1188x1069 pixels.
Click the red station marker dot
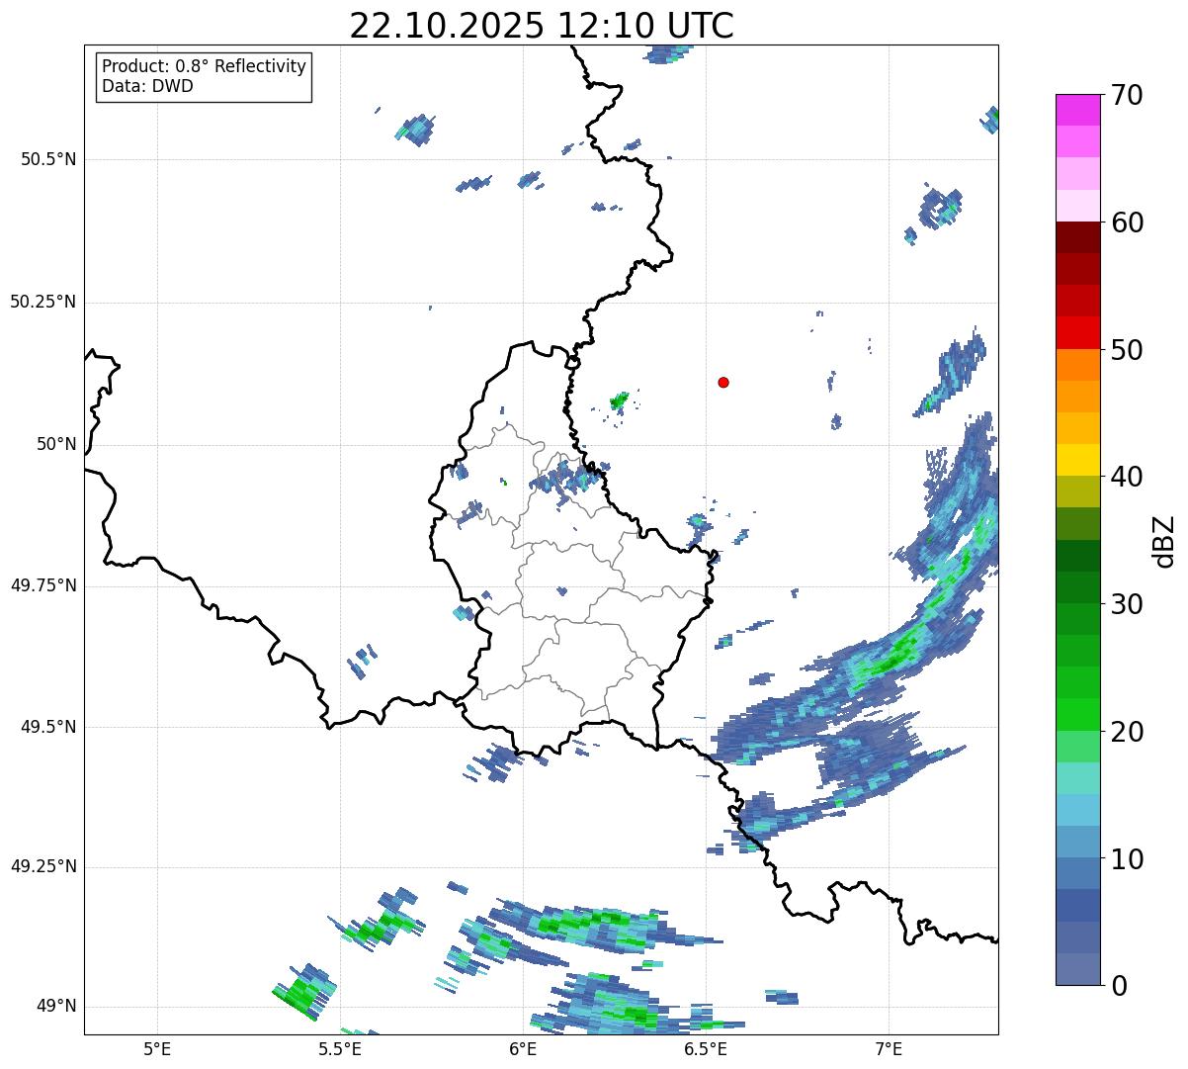point(723,382)
